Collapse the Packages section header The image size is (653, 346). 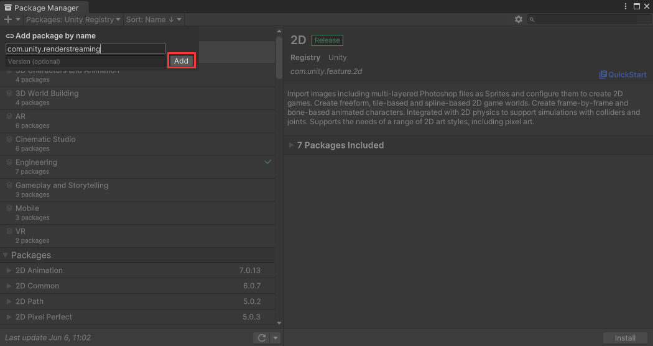(x=6, y=255)
